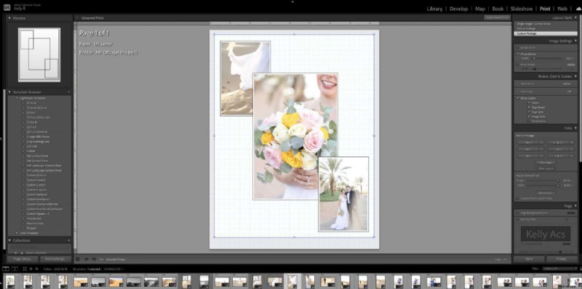Click the Page Setup button

click(x=23, y=259)
